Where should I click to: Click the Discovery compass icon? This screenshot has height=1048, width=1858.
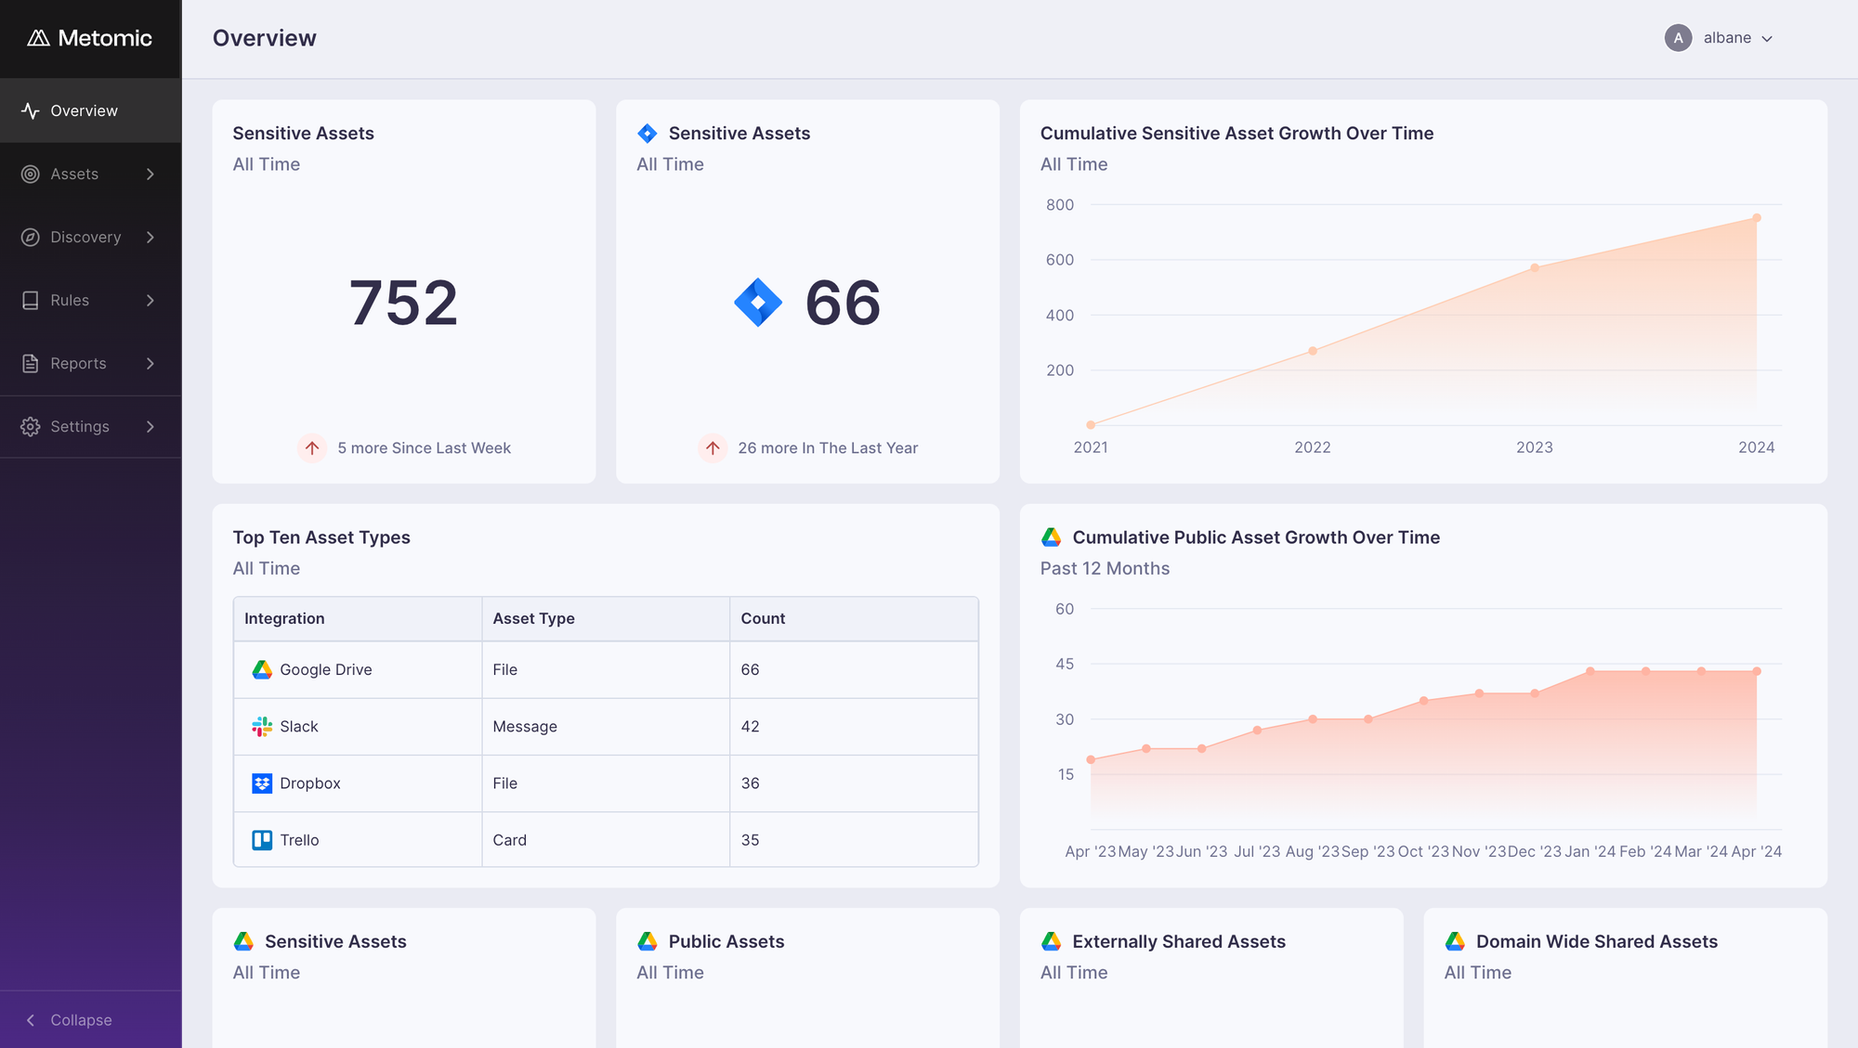click(x=30, y=237)
